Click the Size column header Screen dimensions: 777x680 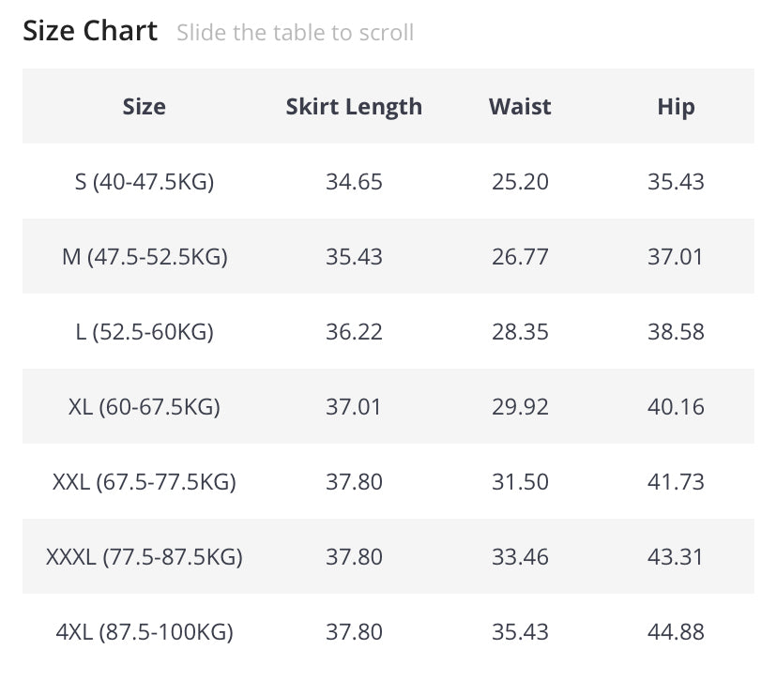(145, 107)
